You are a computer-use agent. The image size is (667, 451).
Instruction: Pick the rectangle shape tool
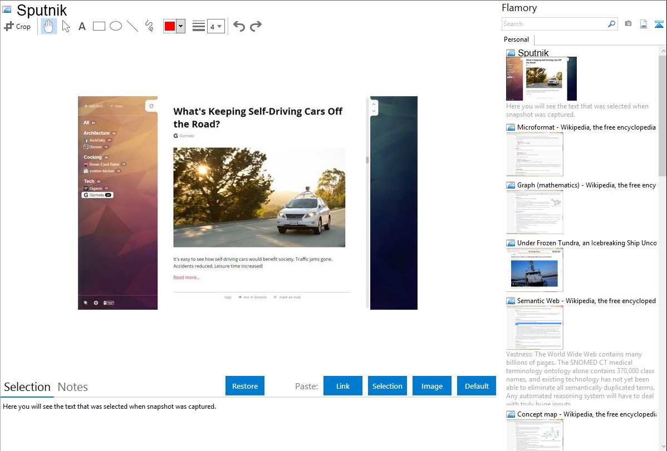tap(99, 26)
